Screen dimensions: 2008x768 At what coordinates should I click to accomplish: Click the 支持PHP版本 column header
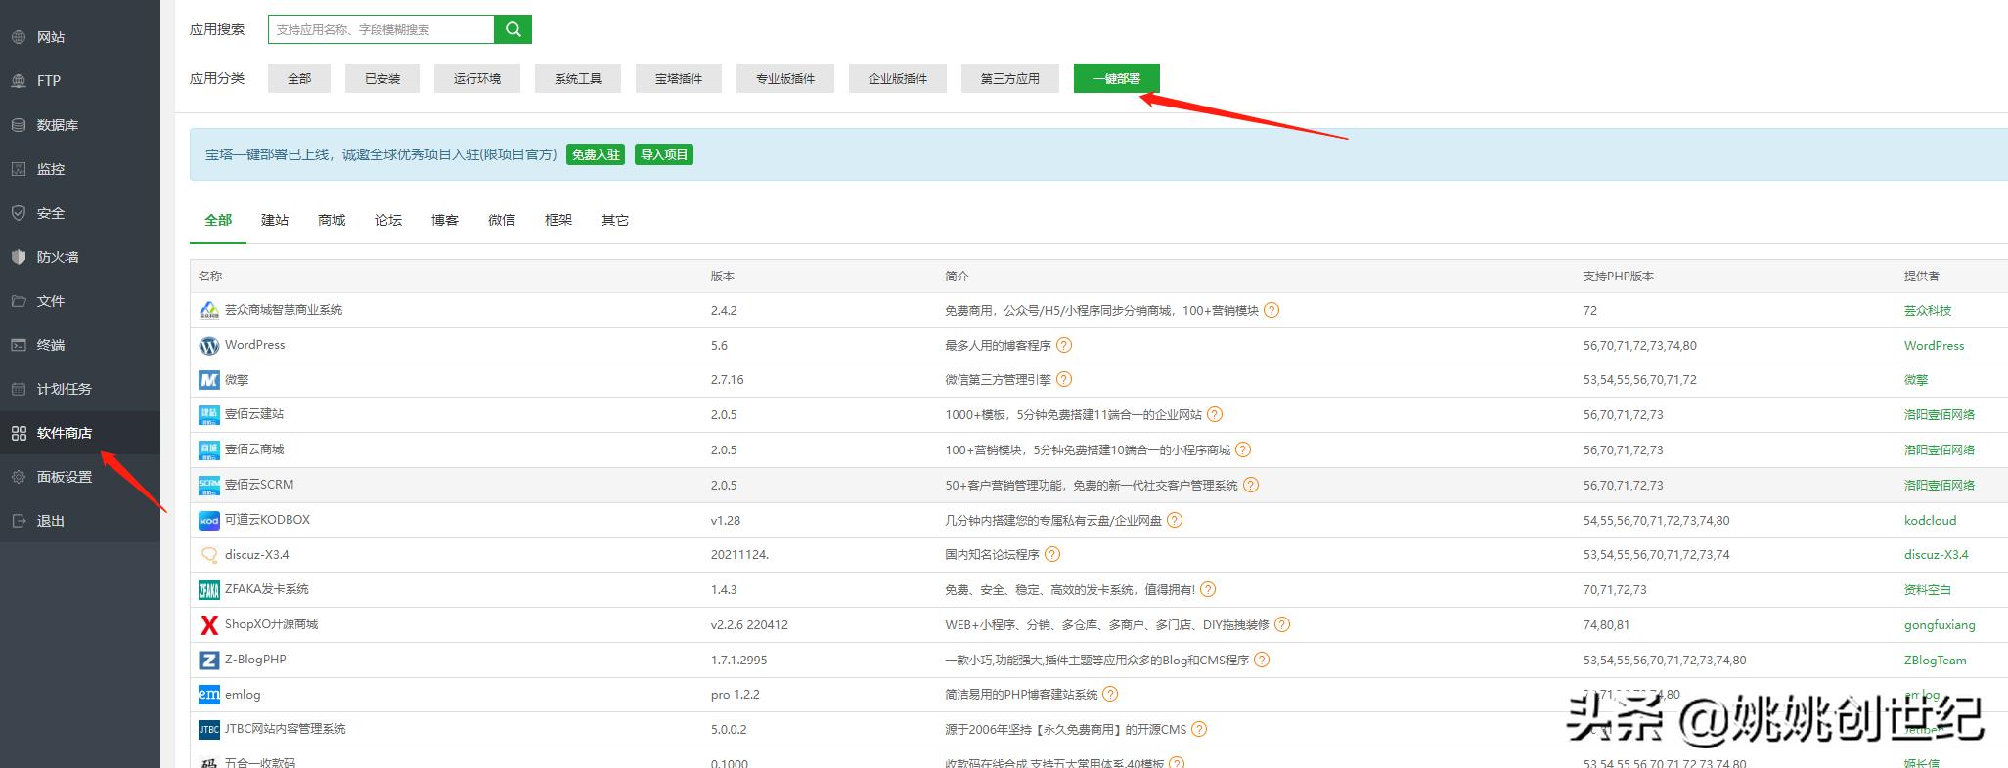point(1618,277)
